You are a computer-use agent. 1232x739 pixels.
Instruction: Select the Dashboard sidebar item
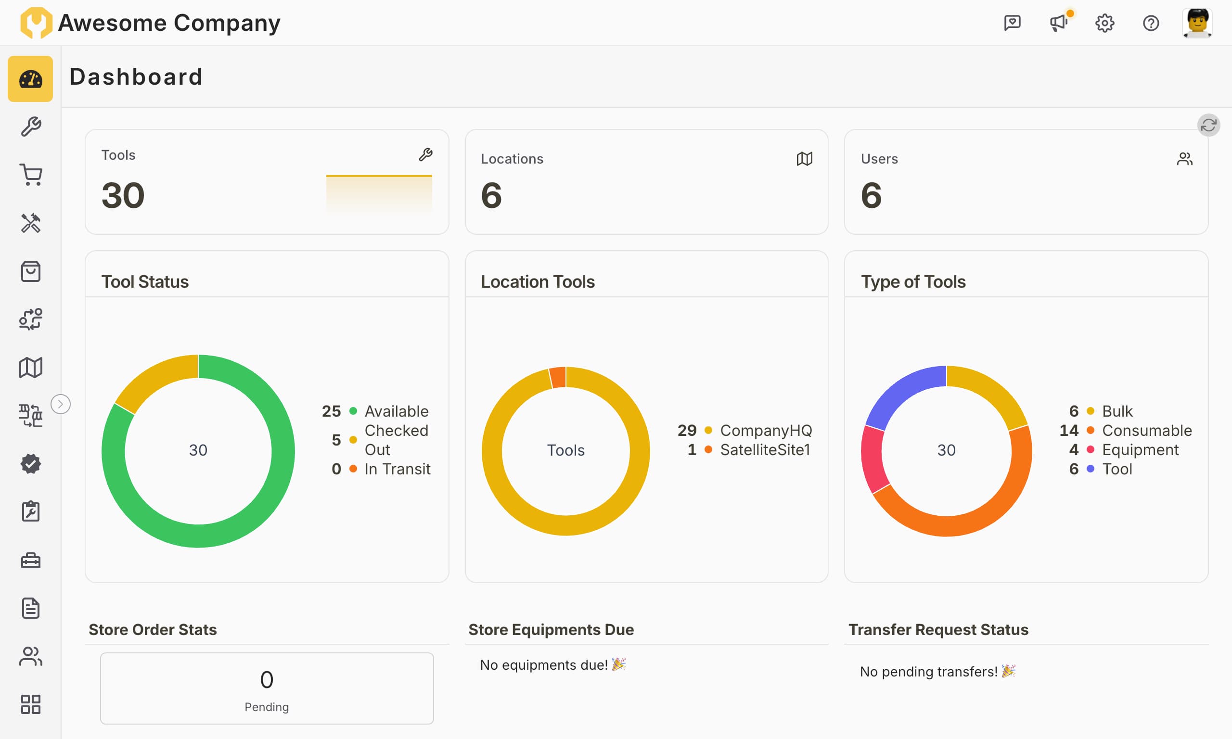[x=30, y=79]
